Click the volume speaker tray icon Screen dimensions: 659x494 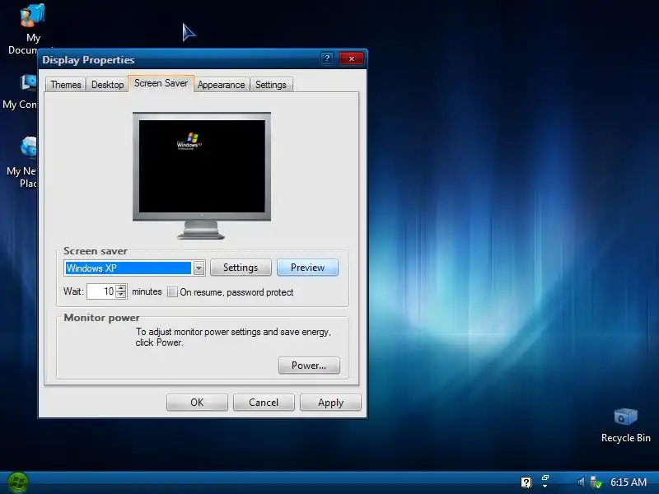[581, 482]
